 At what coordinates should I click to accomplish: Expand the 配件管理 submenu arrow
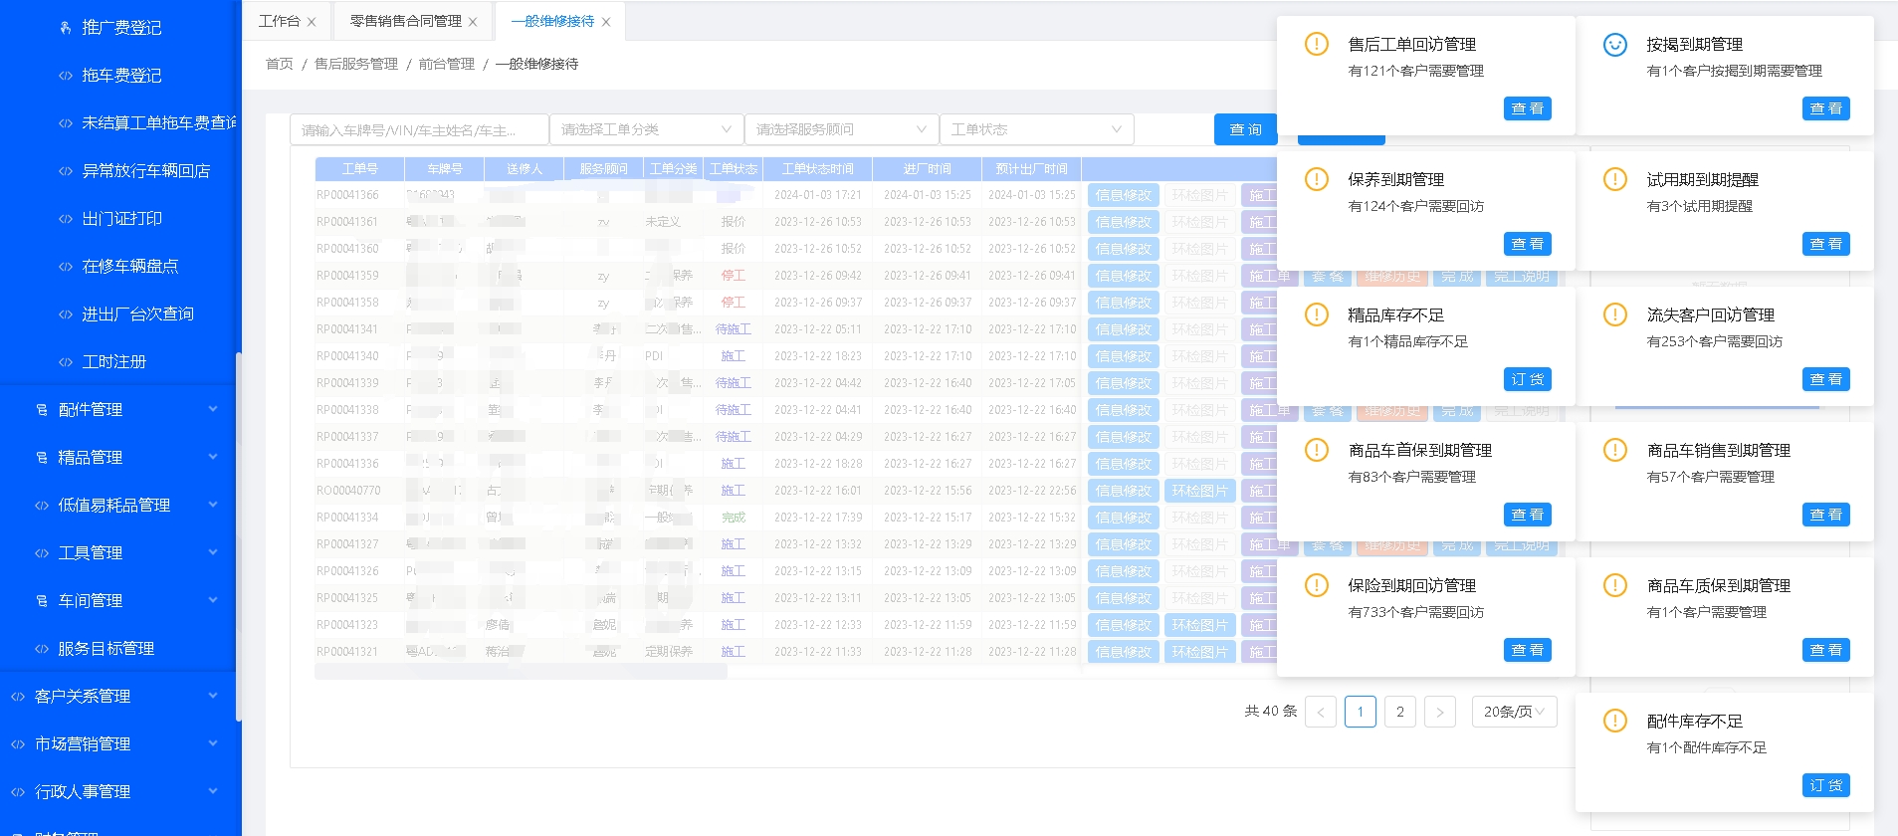pyautogui.click(x=212, y=409)
